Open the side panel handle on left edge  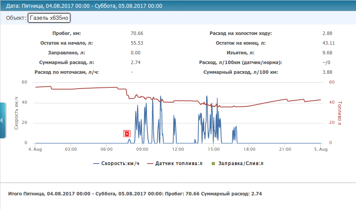2,120
